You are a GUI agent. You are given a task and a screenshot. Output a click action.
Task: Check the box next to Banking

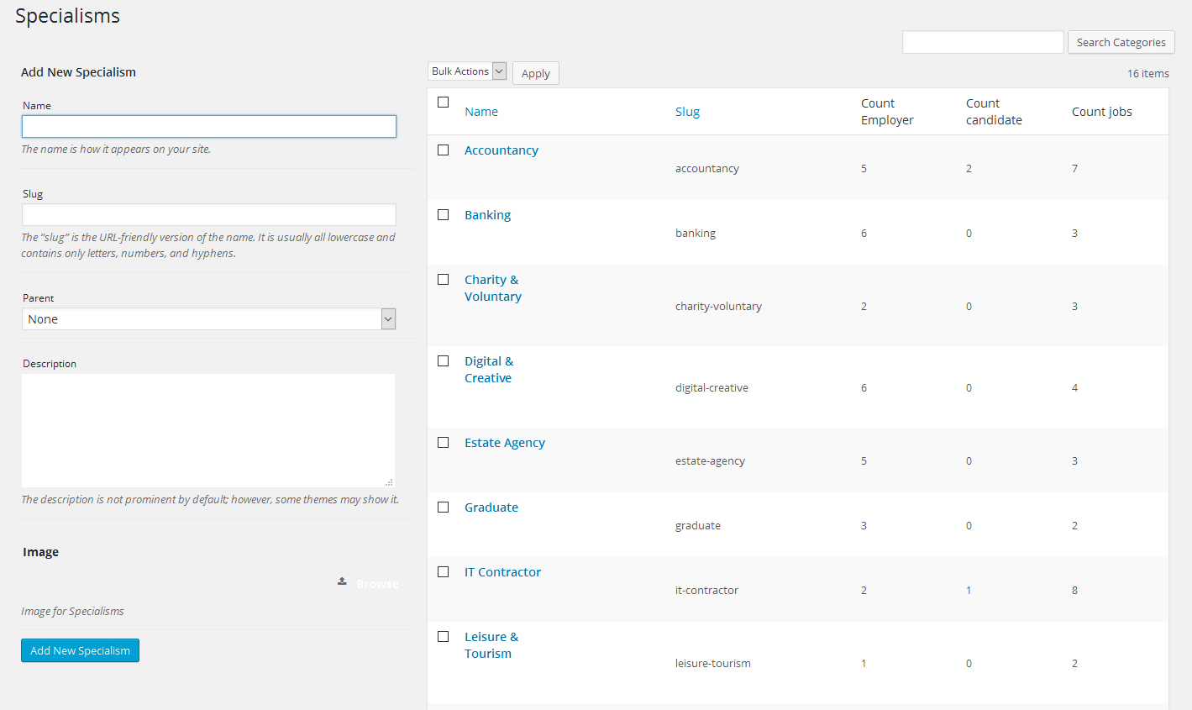point(444,215)
